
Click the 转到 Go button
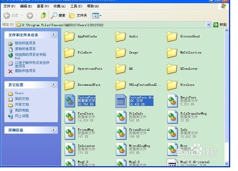(220, 24)
